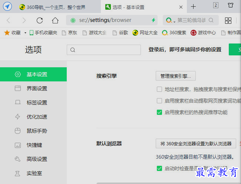Open the 手机收藏夹 bookmark
241x184 pixels.
click(43, 33)
